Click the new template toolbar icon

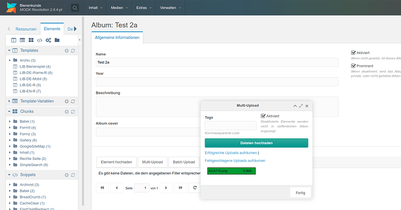click(13, 40)
